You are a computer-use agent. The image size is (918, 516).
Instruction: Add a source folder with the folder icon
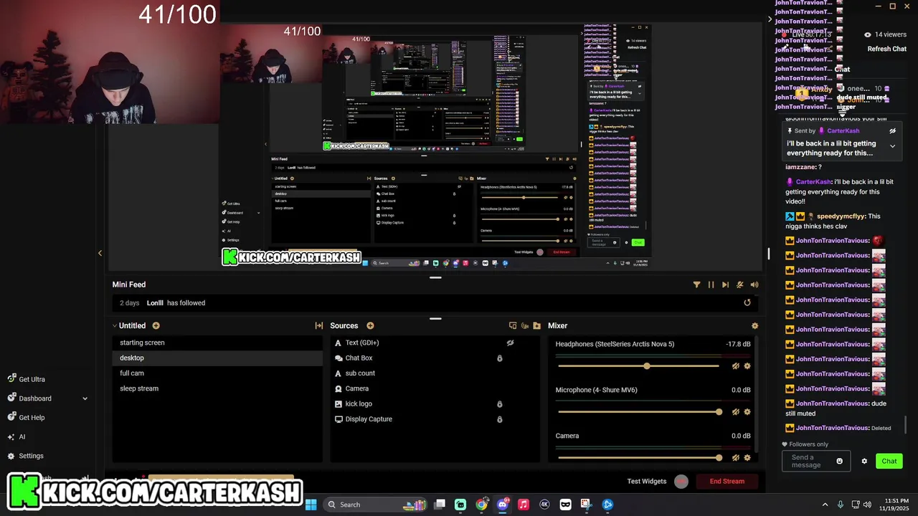[x=536, y=325]
